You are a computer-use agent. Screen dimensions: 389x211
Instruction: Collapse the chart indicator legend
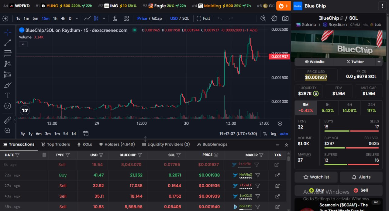23,44
